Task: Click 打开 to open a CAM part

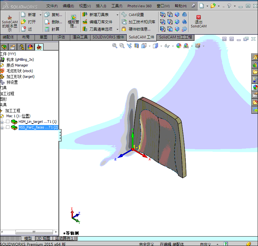Action: (28, 22)
